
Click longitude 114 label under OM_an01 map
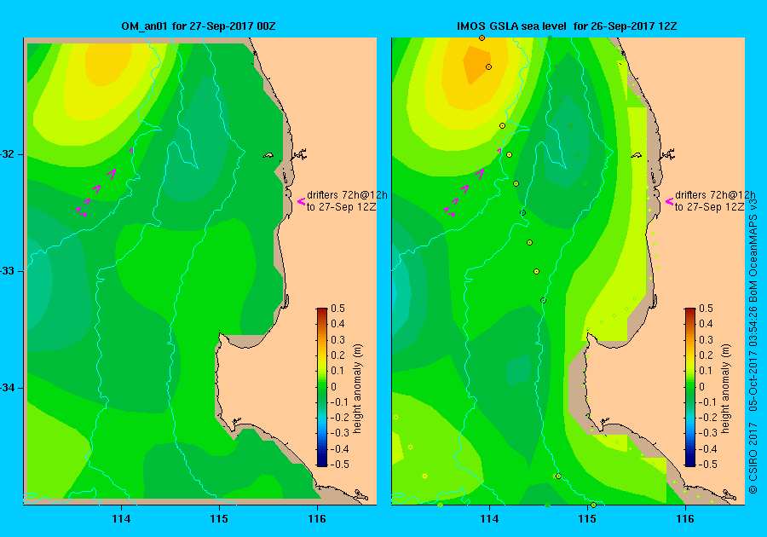click(x=121, y=519)
